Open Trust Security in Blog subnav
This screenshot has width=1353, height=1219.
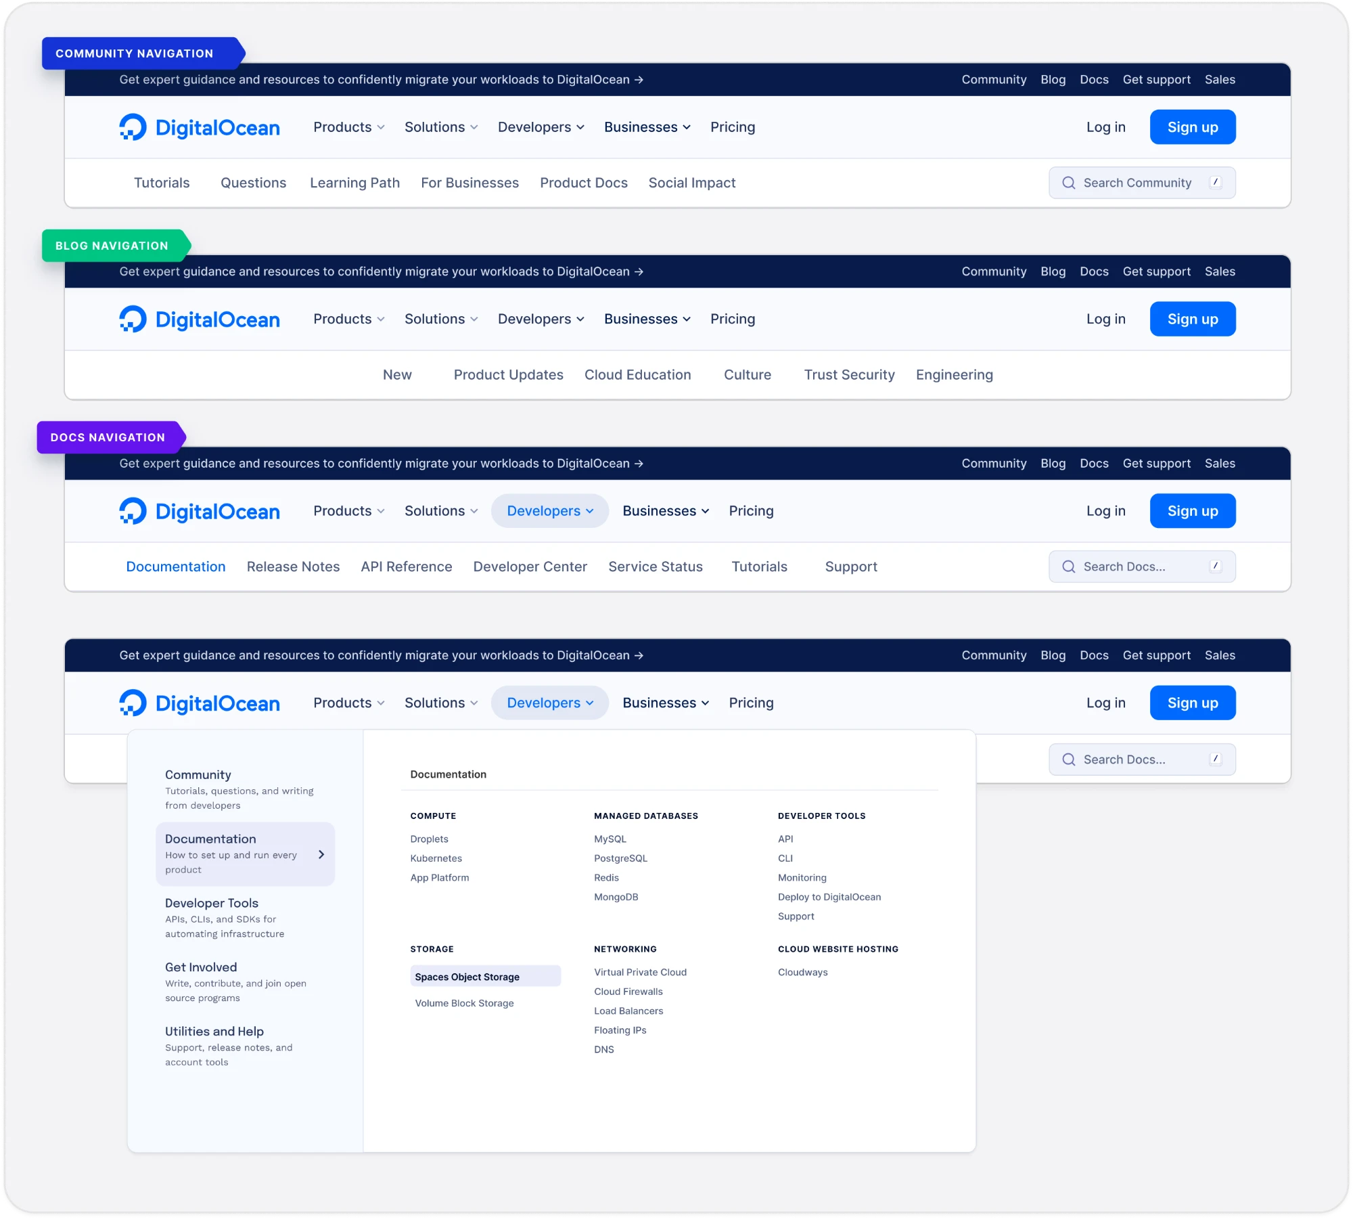click(x=850, y=375)
